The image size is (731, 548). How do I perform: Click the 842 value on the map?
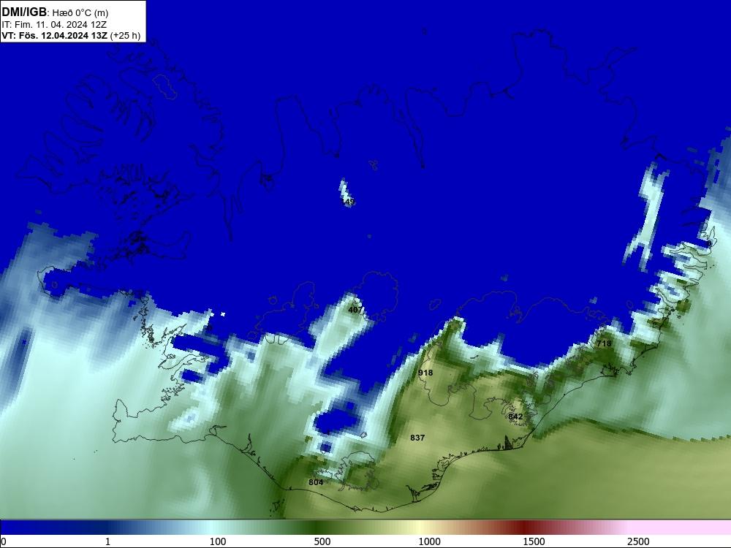(515, 416)
